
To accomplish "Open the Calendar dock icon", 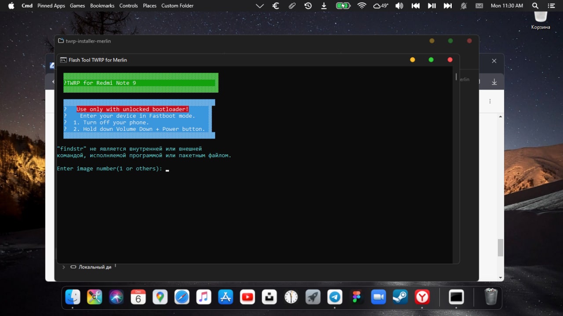I will point(138,297).
